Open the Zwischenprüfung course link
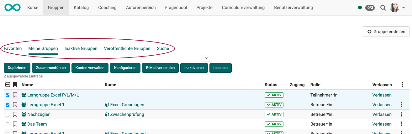This screenshot has width=412, height=134. [127, 114]
